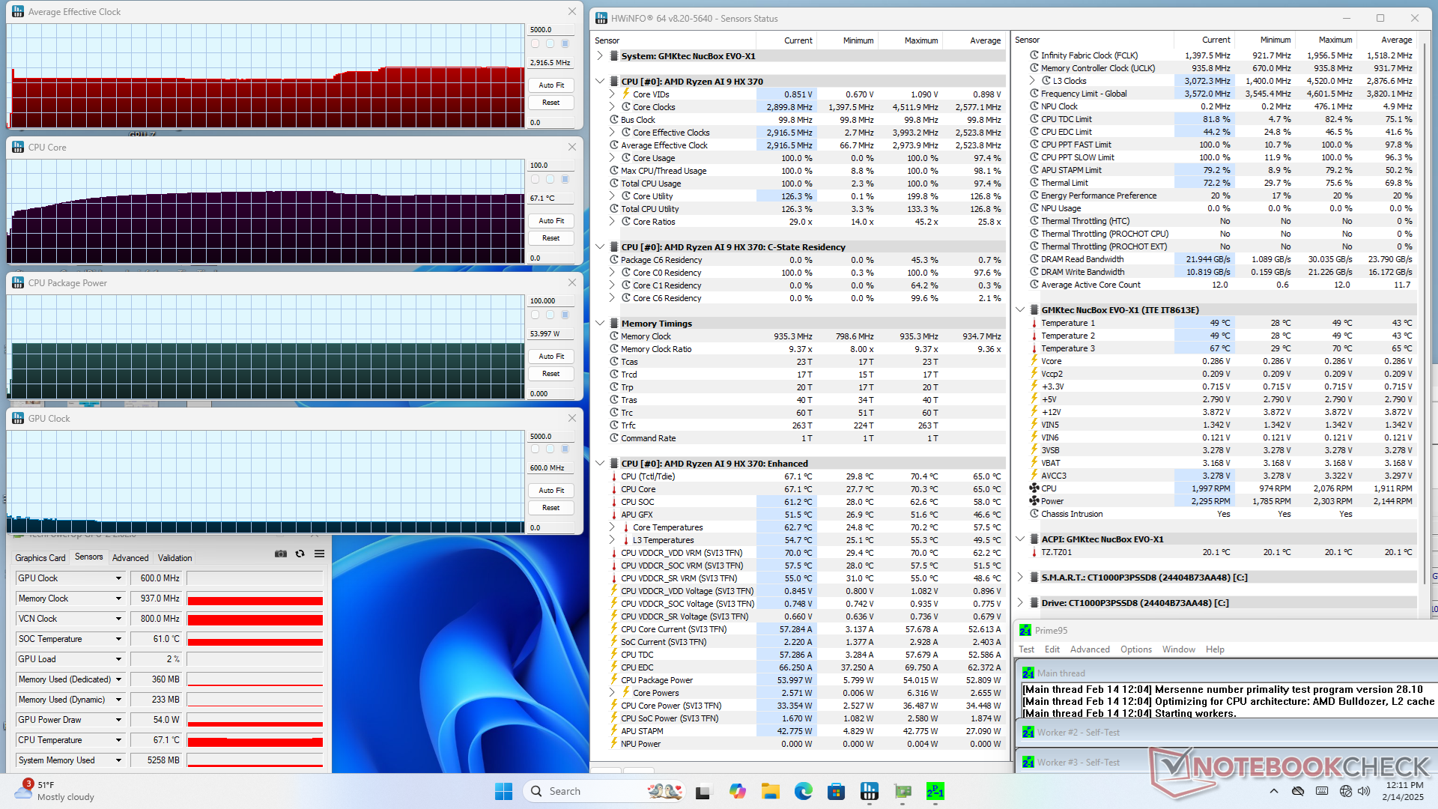
Task: Click Reset in the GPU Clock graph
Action: (551, 508)
